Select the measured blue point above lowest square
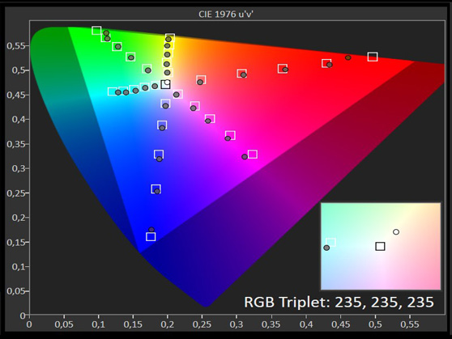Image resolution: width=452 pixels, height=339 pixels. (x=151, y=230)
